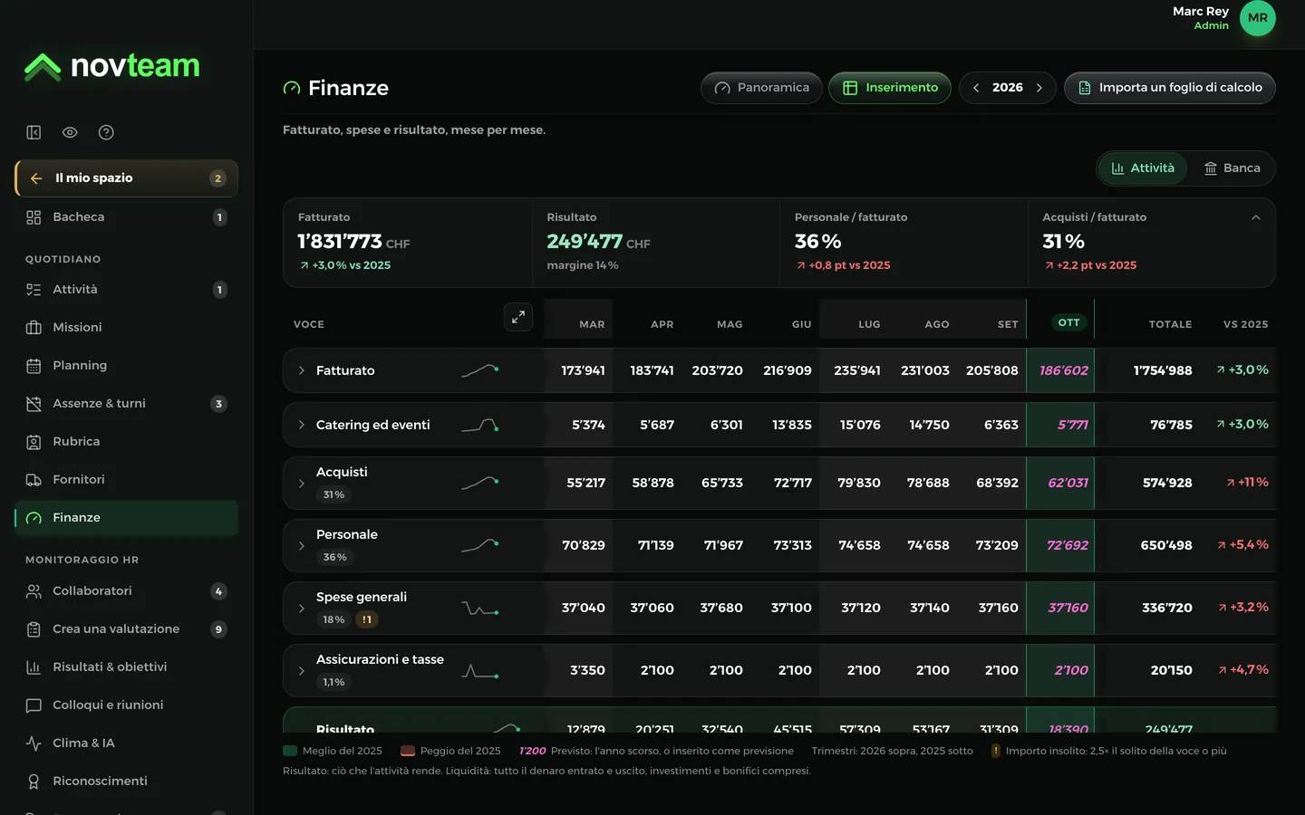Screen dimensions: 1305x815
Task: Click the Fatturato trend sparkline
Action: click(480, 370)
